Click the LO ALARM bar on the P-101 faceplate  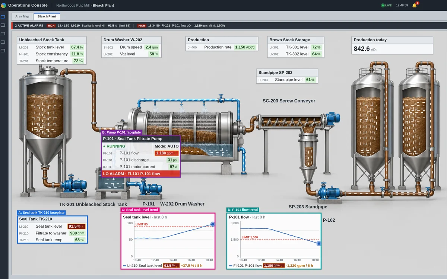[141, 174]
